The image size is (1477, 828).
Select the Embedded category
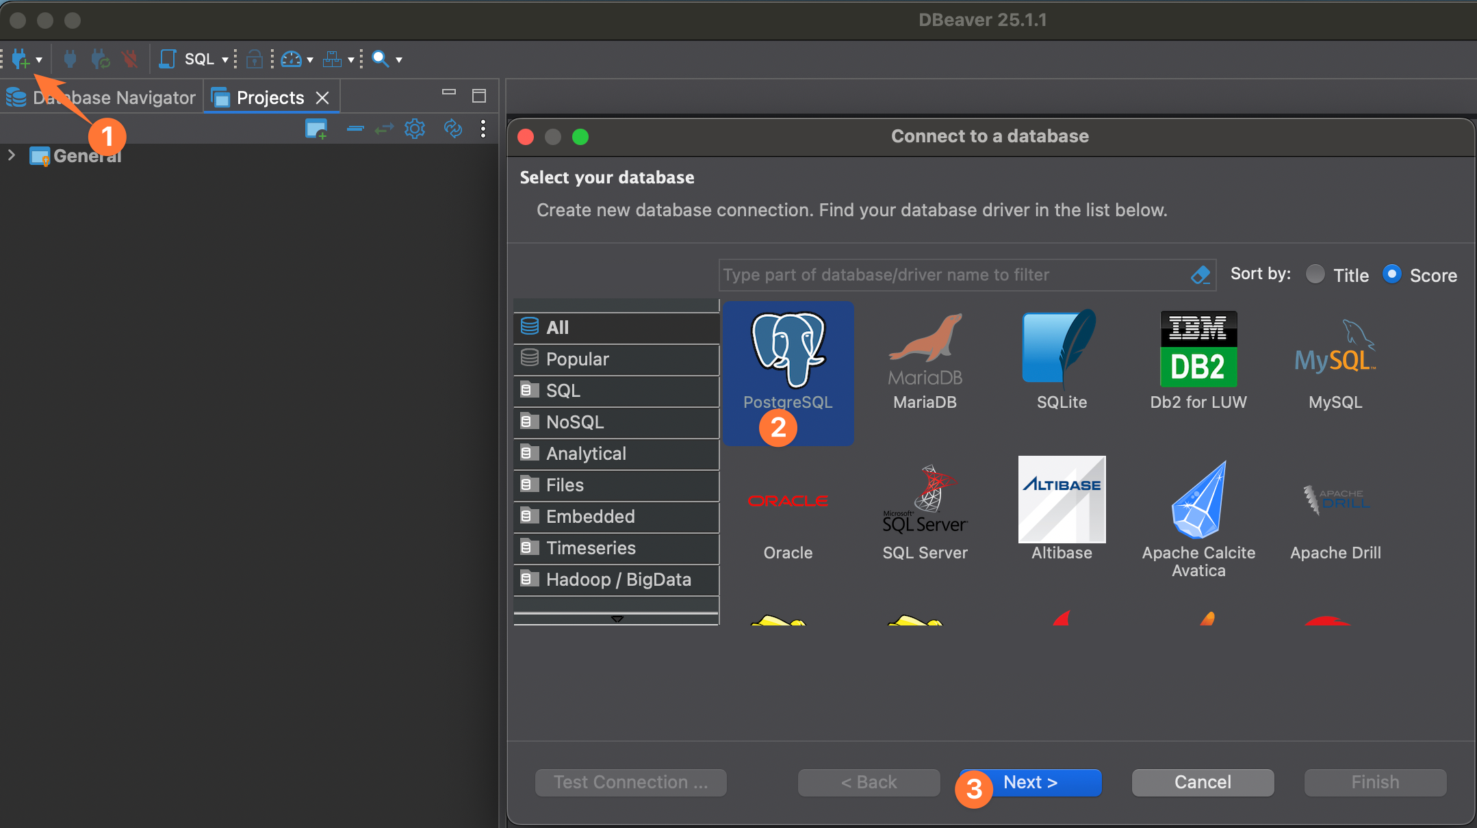(x=616, y=517)
